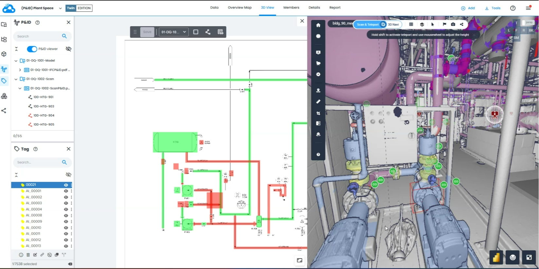Click the 3D cube icon in left sidebar

pyautogui.click(x=4, y=54)
